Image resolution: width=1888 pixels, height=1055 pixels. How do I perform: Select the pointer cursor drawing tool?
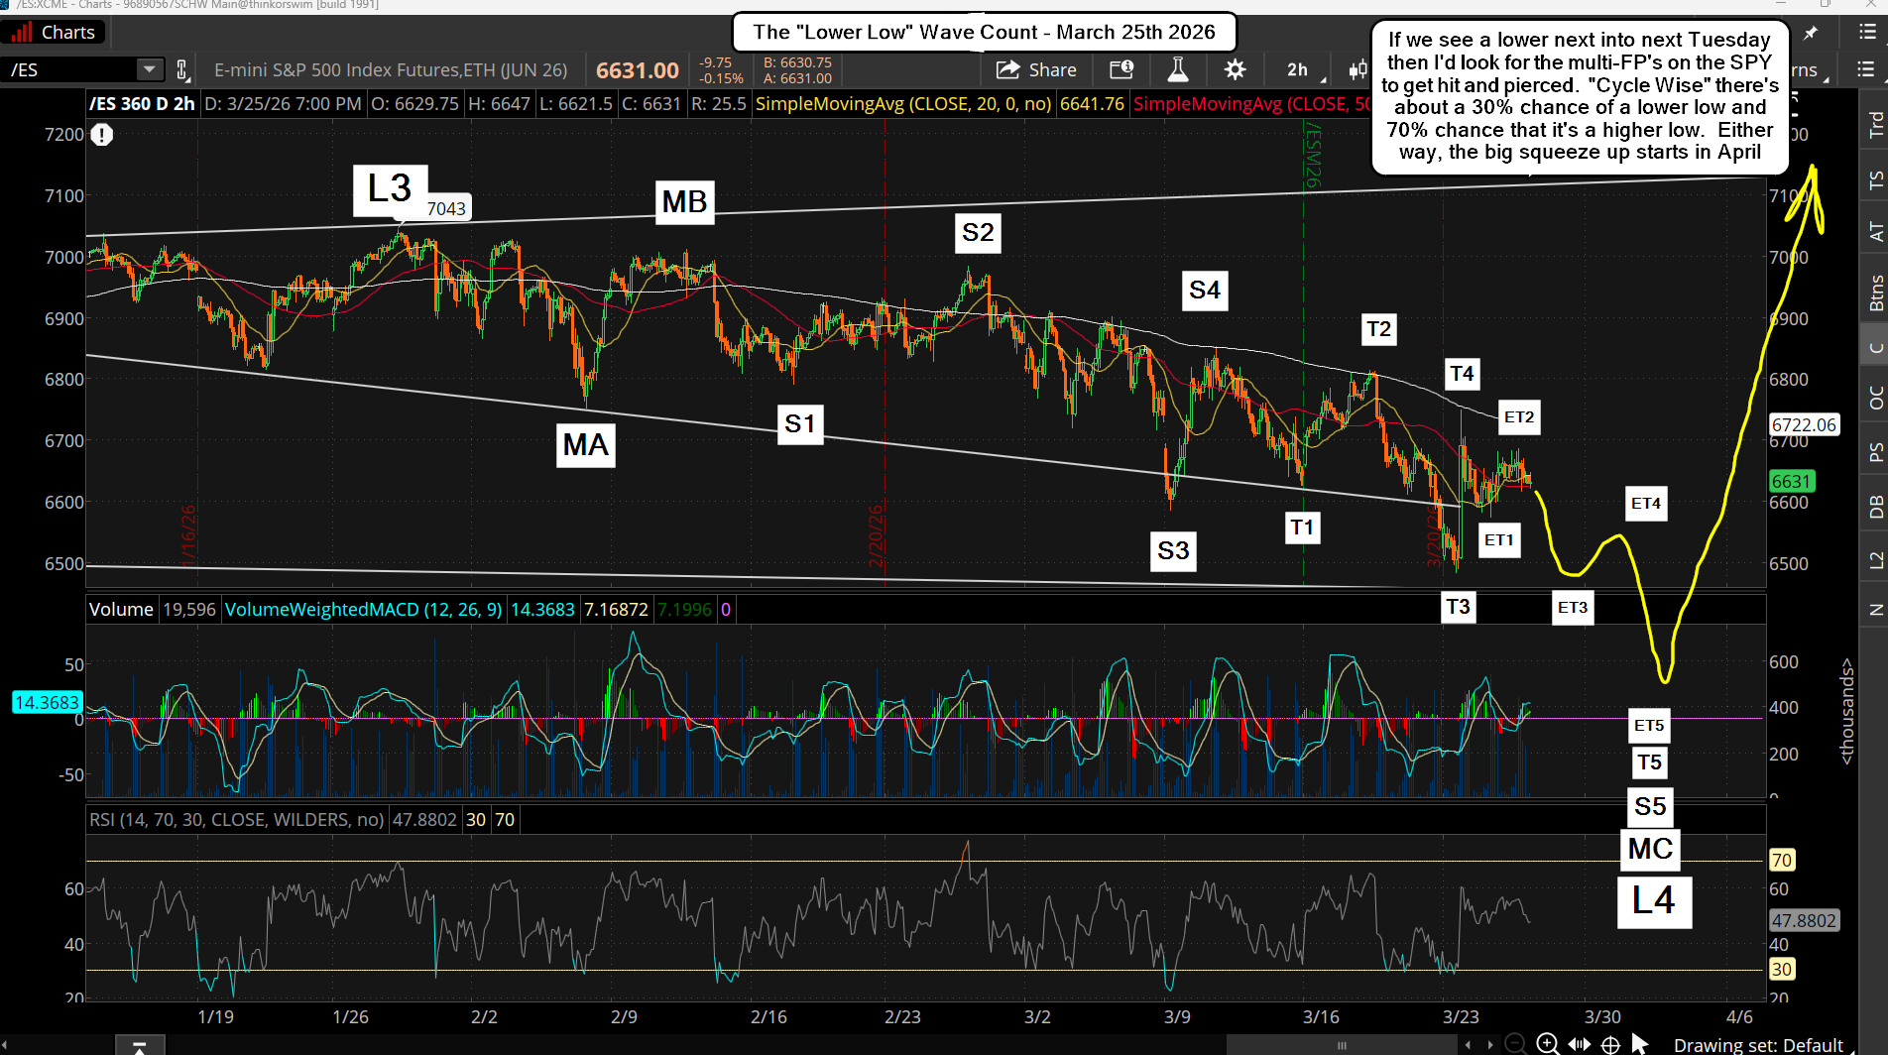[x=1640, y=1044]
